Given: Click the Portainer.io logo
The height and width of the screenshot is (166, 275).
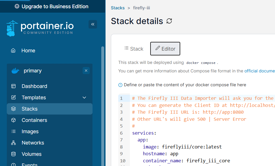Looking at the screenshot, I should [x=40, y=28].
